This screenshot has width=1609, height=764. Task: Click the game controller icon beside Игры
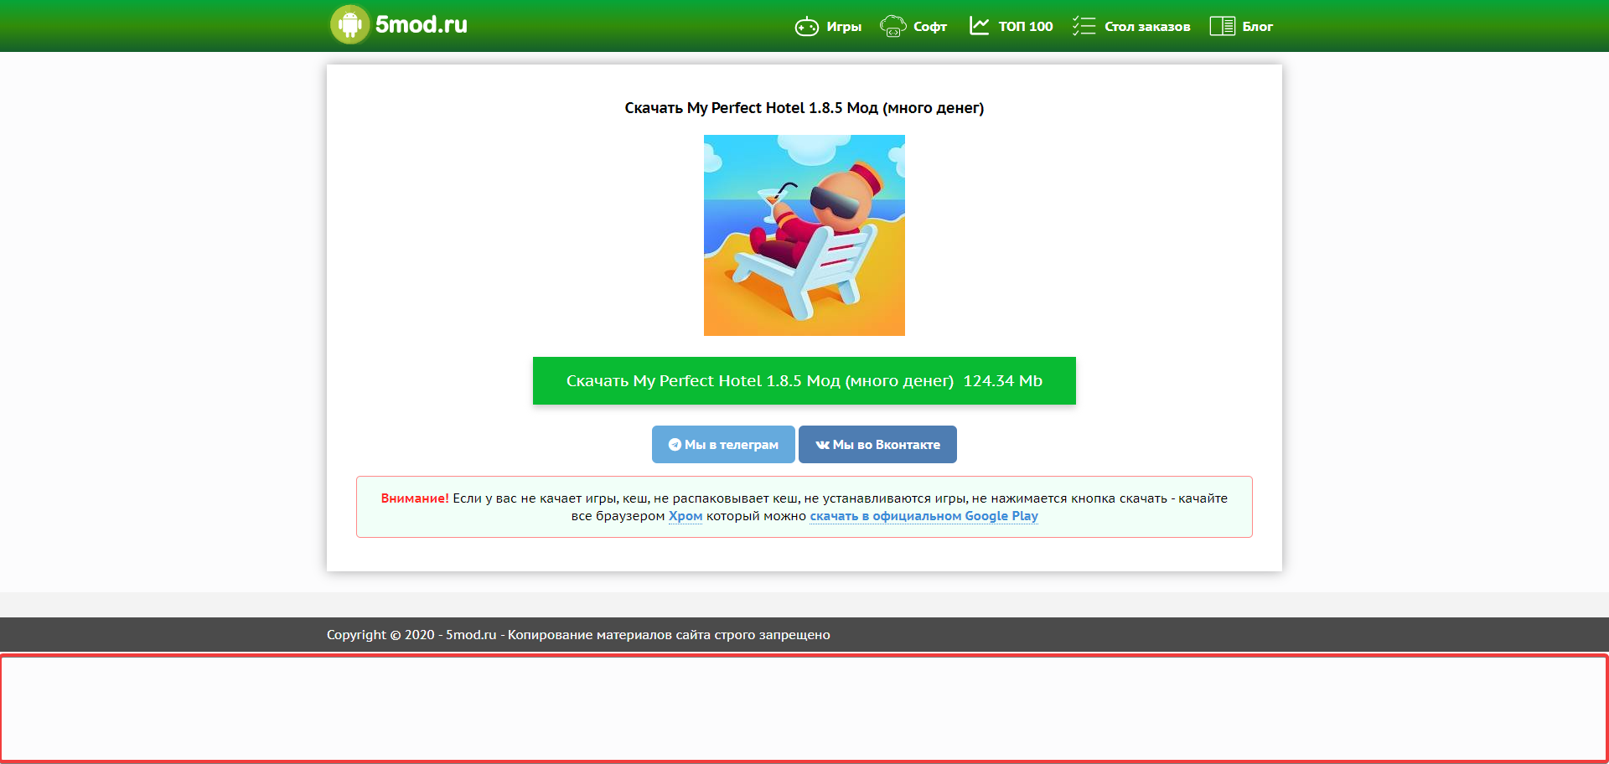click(x=806, y=26)
